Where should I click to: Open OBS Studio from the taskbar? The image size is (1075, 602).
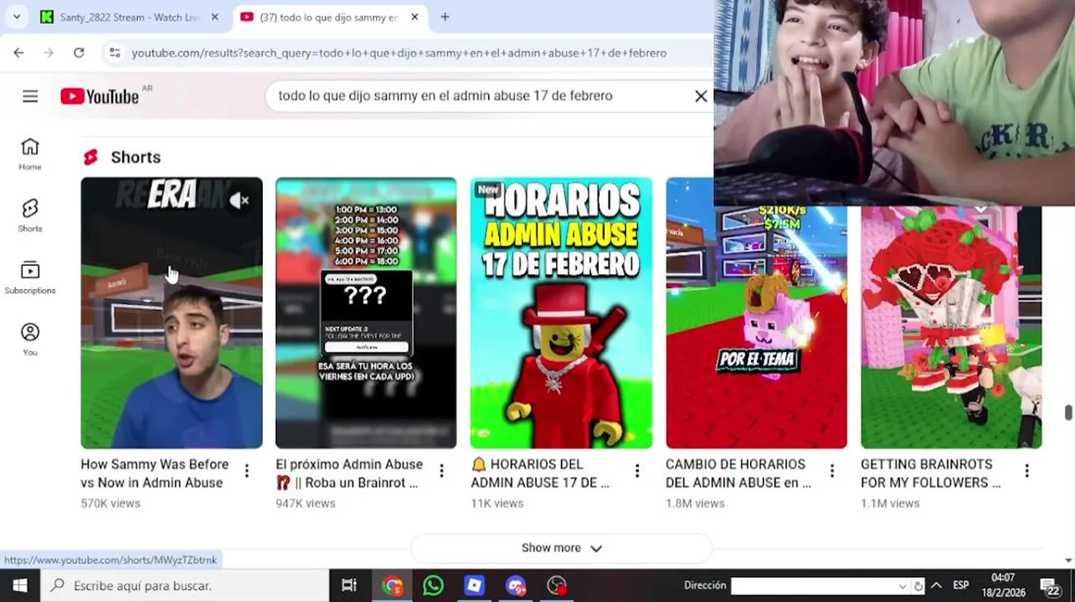(557, 585)
